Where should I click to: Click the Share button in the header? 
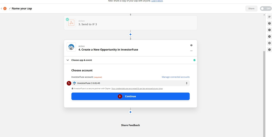click(x=251, y=9)
